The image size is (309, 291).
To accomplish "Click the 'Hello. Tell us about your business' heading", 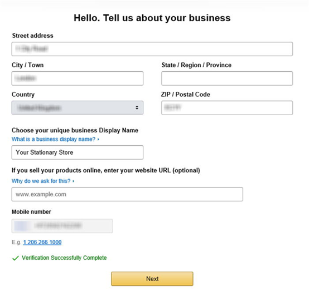I will 152,18.
